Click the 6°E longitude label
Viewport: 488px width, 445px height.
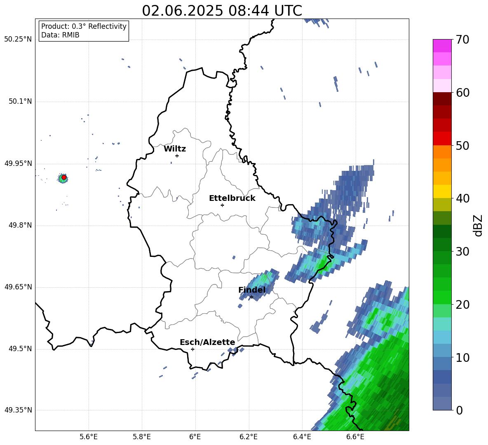click(x=195, y=437)
